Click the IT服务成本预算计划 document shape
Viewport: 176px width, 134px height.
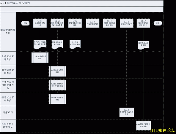[x=143, y=45]
